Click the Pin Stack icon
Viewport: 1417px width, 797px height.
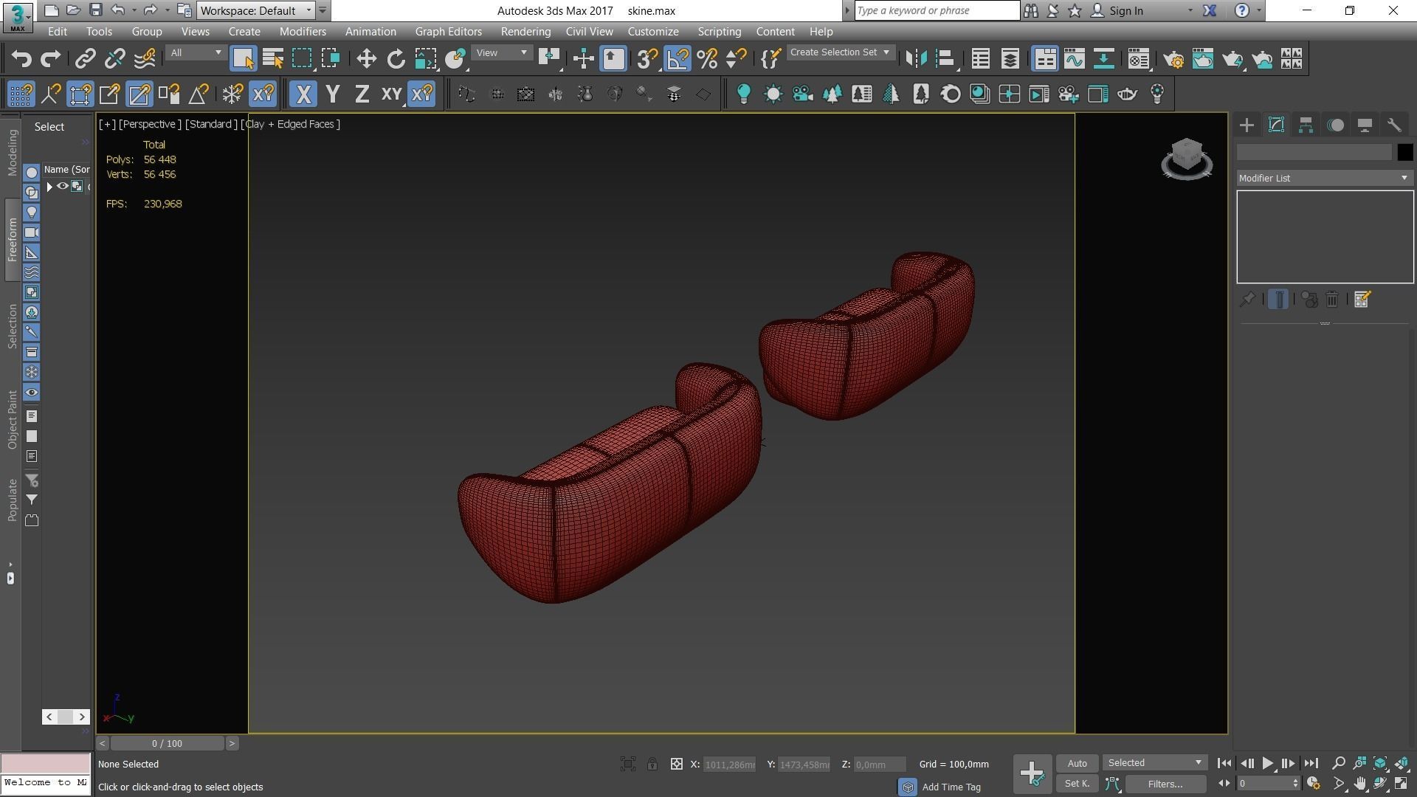click(x=1247, y=300)
